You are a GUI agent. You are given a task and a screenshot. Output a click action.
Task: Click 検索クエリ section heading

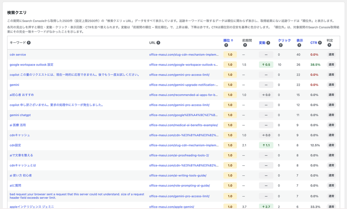(17, 13)
